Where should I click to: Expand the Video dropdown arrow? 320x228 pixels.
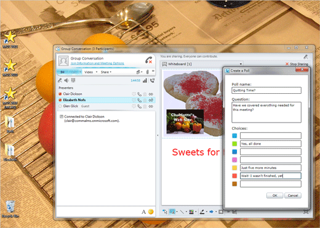point(97,72)
